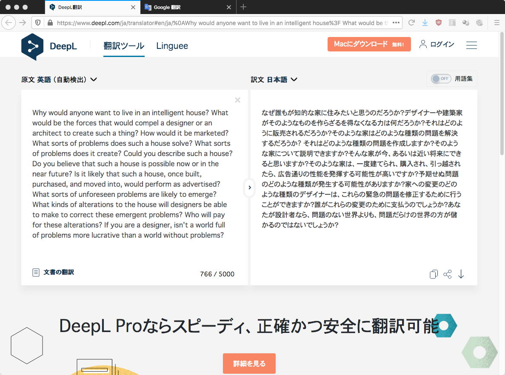The width and height of the screenshot is (505, 375).
Task: Open the Linguee tab
Action: (x=172, y=46)
